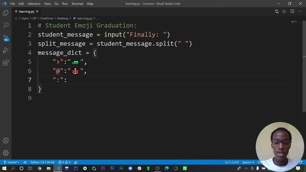Image resolution: width=306 pixels, height=172 pixels.
Task: Open the Source Control view
Action: (x=6, y=38)
